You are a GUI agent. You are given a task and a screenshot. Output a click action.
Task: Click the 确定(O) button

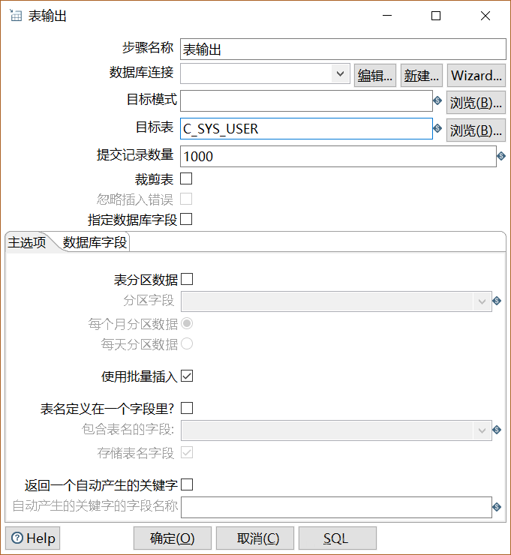tap(173, 538)
